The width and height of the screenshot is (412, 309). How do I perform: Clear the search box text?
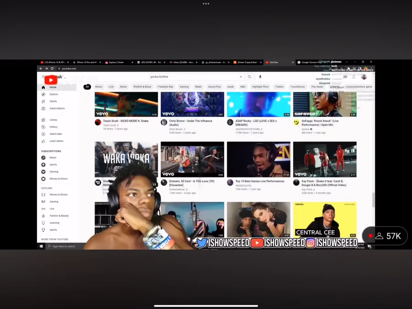(241, 77)
